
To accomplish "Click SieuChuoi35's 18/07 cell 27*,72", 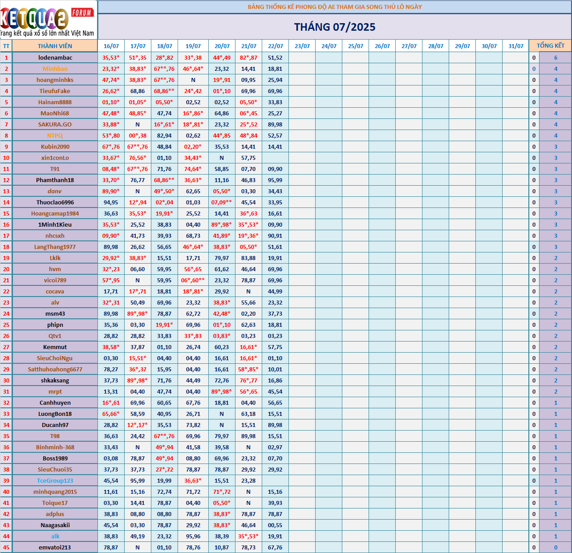I will (164, 469).
